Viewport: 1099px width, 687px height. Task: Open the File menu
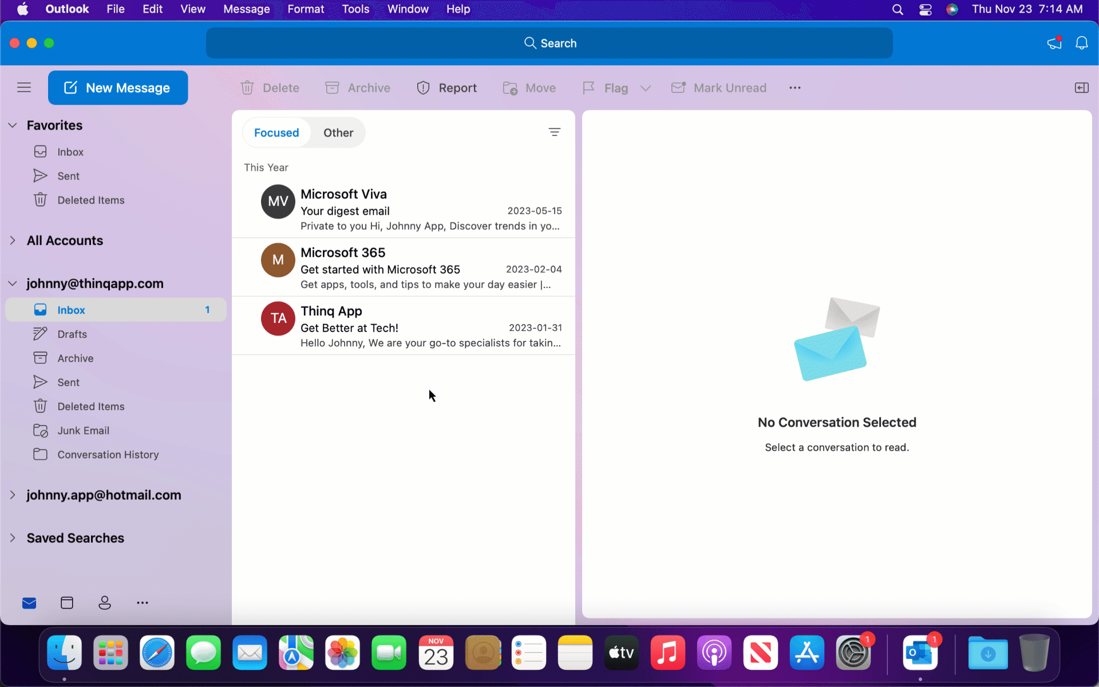pos(116,9)
